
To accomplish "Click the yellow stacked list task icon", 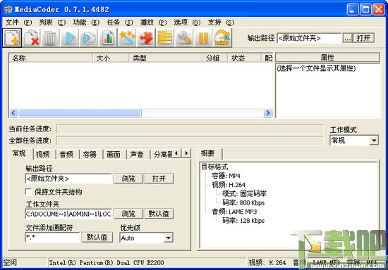I will pyautogui.click(x=165, y=38).
